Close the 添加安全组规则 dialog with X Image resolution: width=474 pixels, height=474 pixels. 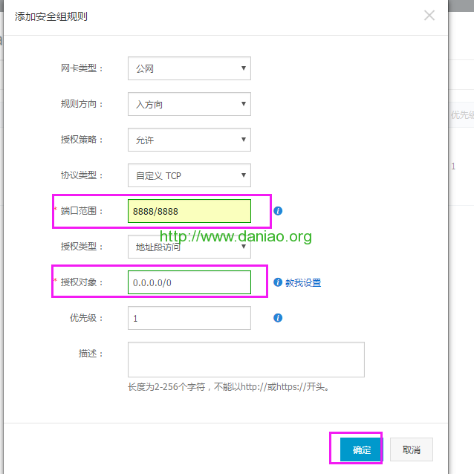pyautogui.click(x=429, y=15)
